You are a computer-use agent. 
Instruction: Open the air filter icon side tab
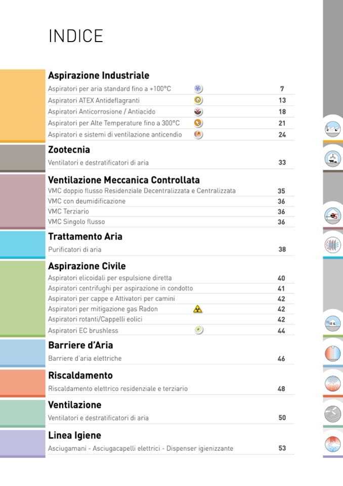(x=332, y=245)
